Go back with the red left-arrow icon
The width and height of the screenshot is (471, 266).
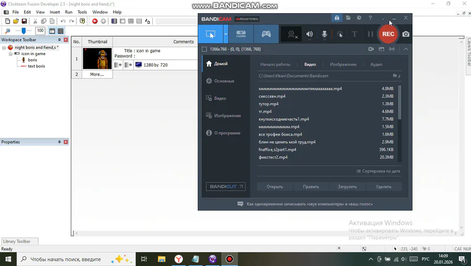[95, 21]
